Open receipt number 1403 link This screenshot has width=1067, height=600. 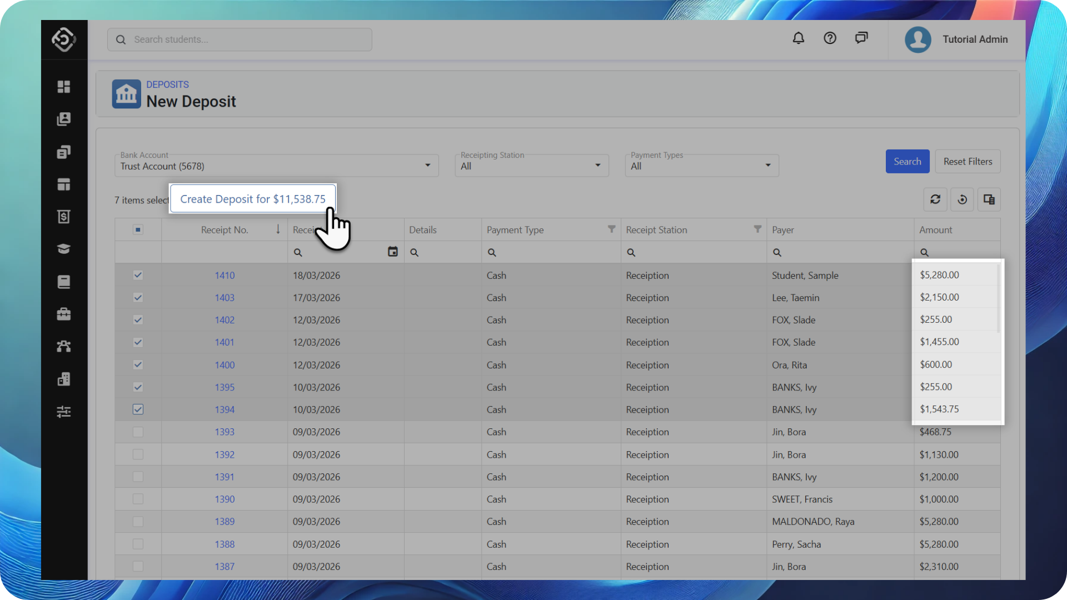(x=225, y=298)
